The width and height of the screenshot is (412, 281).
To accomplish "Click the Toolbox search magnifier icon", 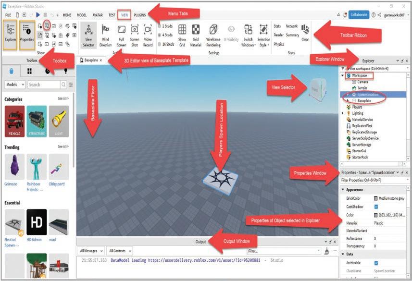I will 63,85.
